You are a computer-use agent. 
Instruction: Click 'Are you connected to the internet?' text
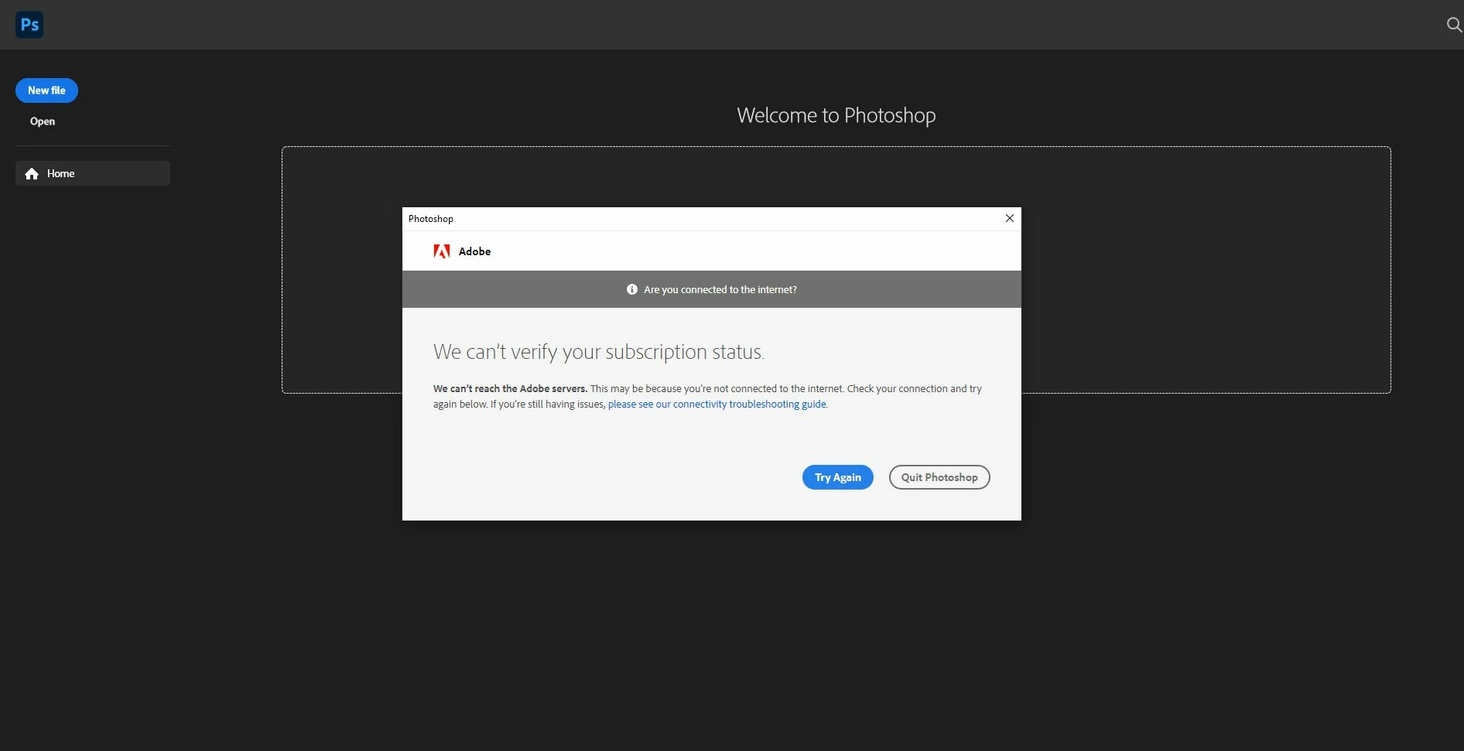pos(720,289)
